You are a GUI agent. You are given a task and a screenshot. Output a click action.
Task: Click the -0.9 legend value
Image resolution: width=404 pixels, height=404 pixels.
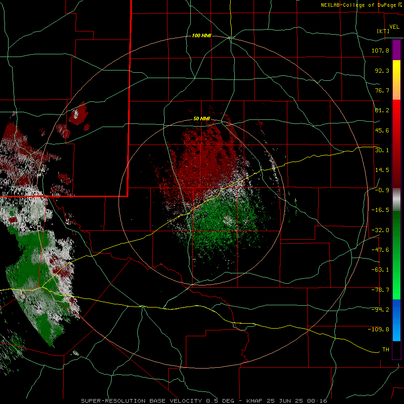tap(382, 190)
